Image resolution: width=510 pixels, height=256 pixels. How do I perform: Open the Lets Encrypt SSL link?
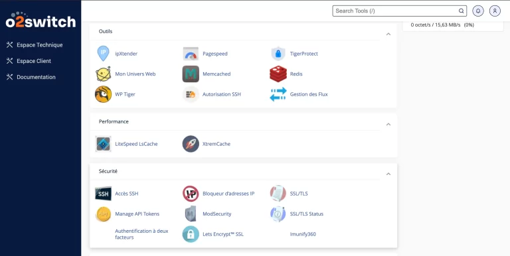point(223,234)
